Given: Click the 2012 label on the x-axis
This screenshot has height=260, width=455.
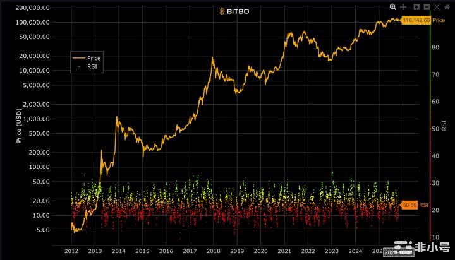Looking at the screenshot, I should (x=71, y=251).
